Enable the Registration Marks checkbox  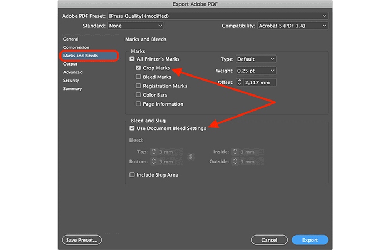138,86
